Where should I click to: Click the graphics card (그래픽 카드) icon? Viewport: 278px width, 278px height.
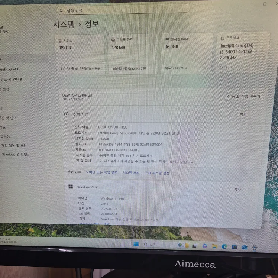coord(113,40)
